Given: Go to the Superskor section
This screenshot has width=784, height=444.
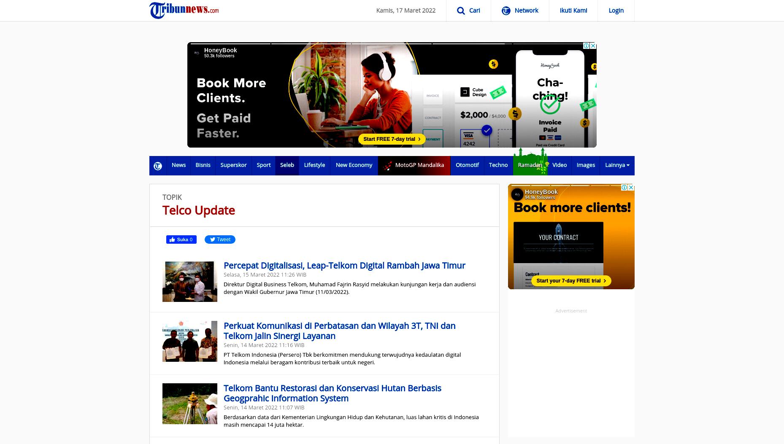Looking at the screenshot, I should coord(233,165).
